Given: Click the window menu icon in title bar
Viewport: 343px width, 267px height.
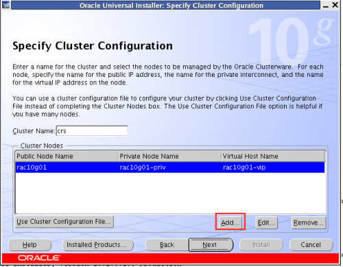Looking at the screenshot, I should click(5, 5).
